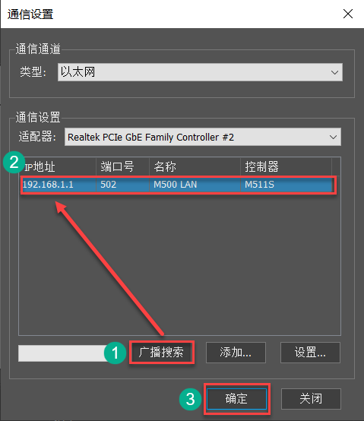The width and height of the screenshot is (364, 421).
Task: Click the 502 port cell
Action: pyautogui.click(x=122, y=185)
